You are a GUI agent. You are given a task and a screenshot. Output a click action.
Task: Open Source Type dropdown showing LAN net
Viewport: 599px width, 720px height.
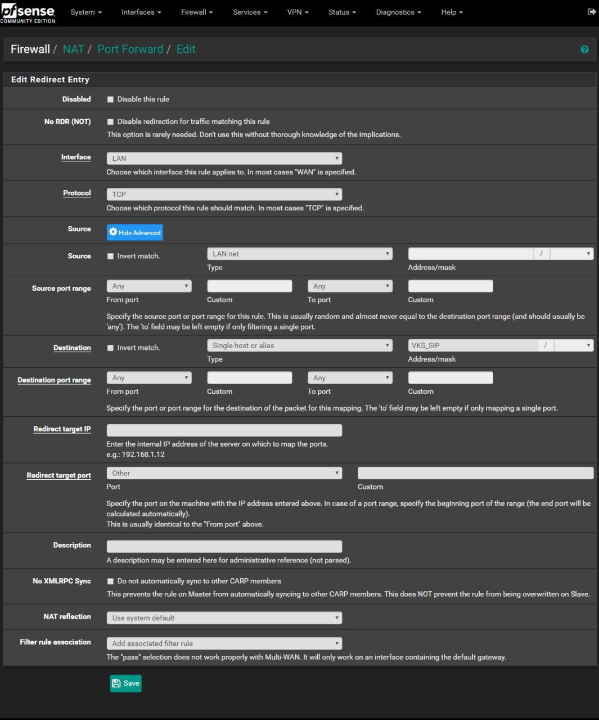pos(300,254)
